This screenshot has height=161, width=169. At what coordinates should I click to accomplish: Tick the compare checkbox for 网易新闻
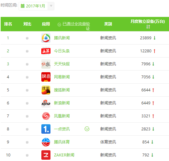(27, 77)
